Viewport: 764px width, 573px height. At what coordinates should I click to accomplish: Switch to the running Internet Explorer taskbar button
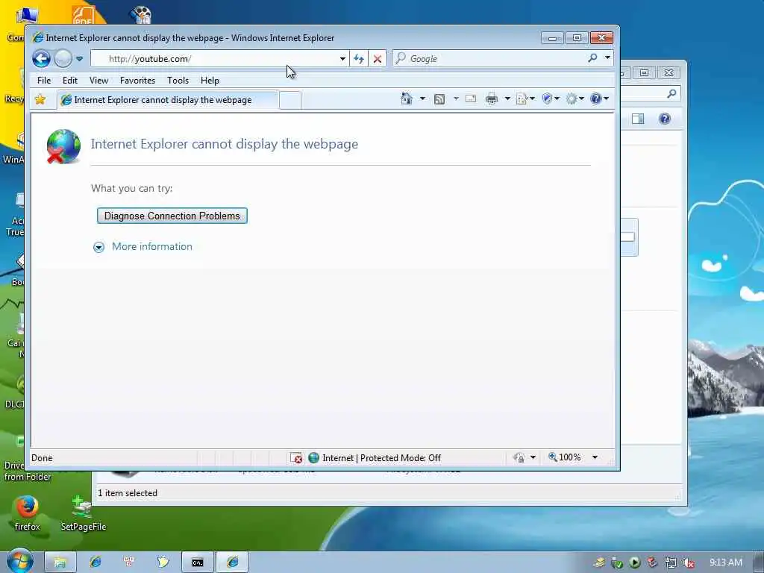(233, 563)
